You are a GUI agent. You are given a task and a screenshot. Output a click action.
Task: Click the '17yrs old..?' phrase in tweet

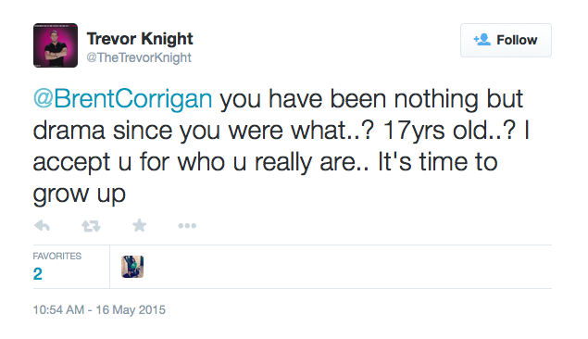tap(449, 130)
